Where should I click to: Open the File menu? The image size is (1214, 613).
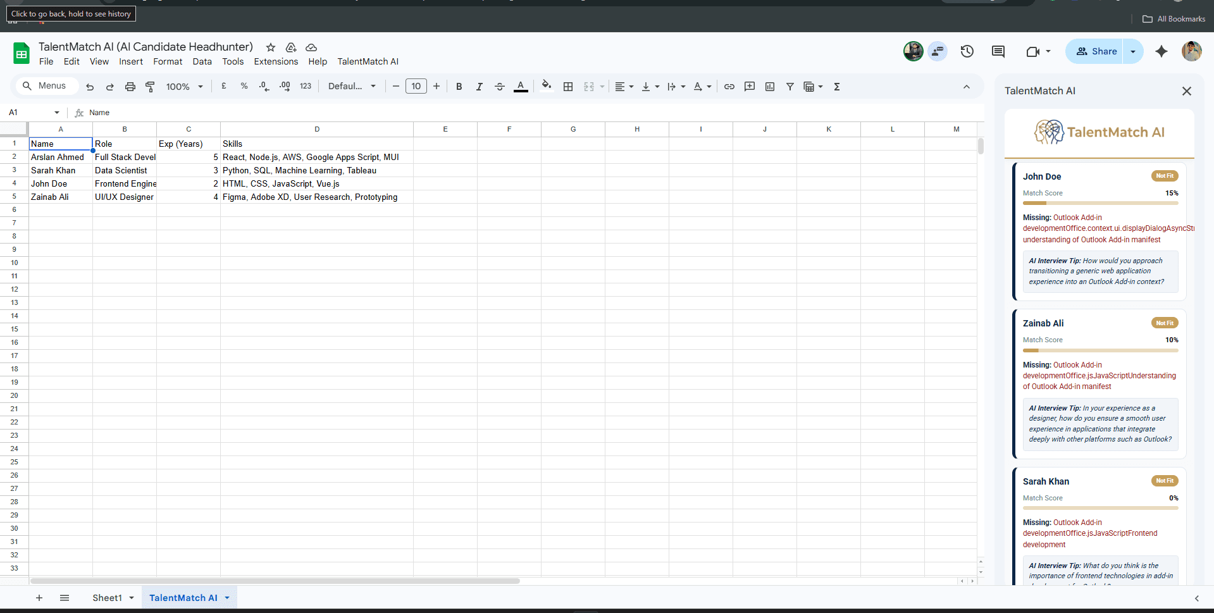point(46,61)
